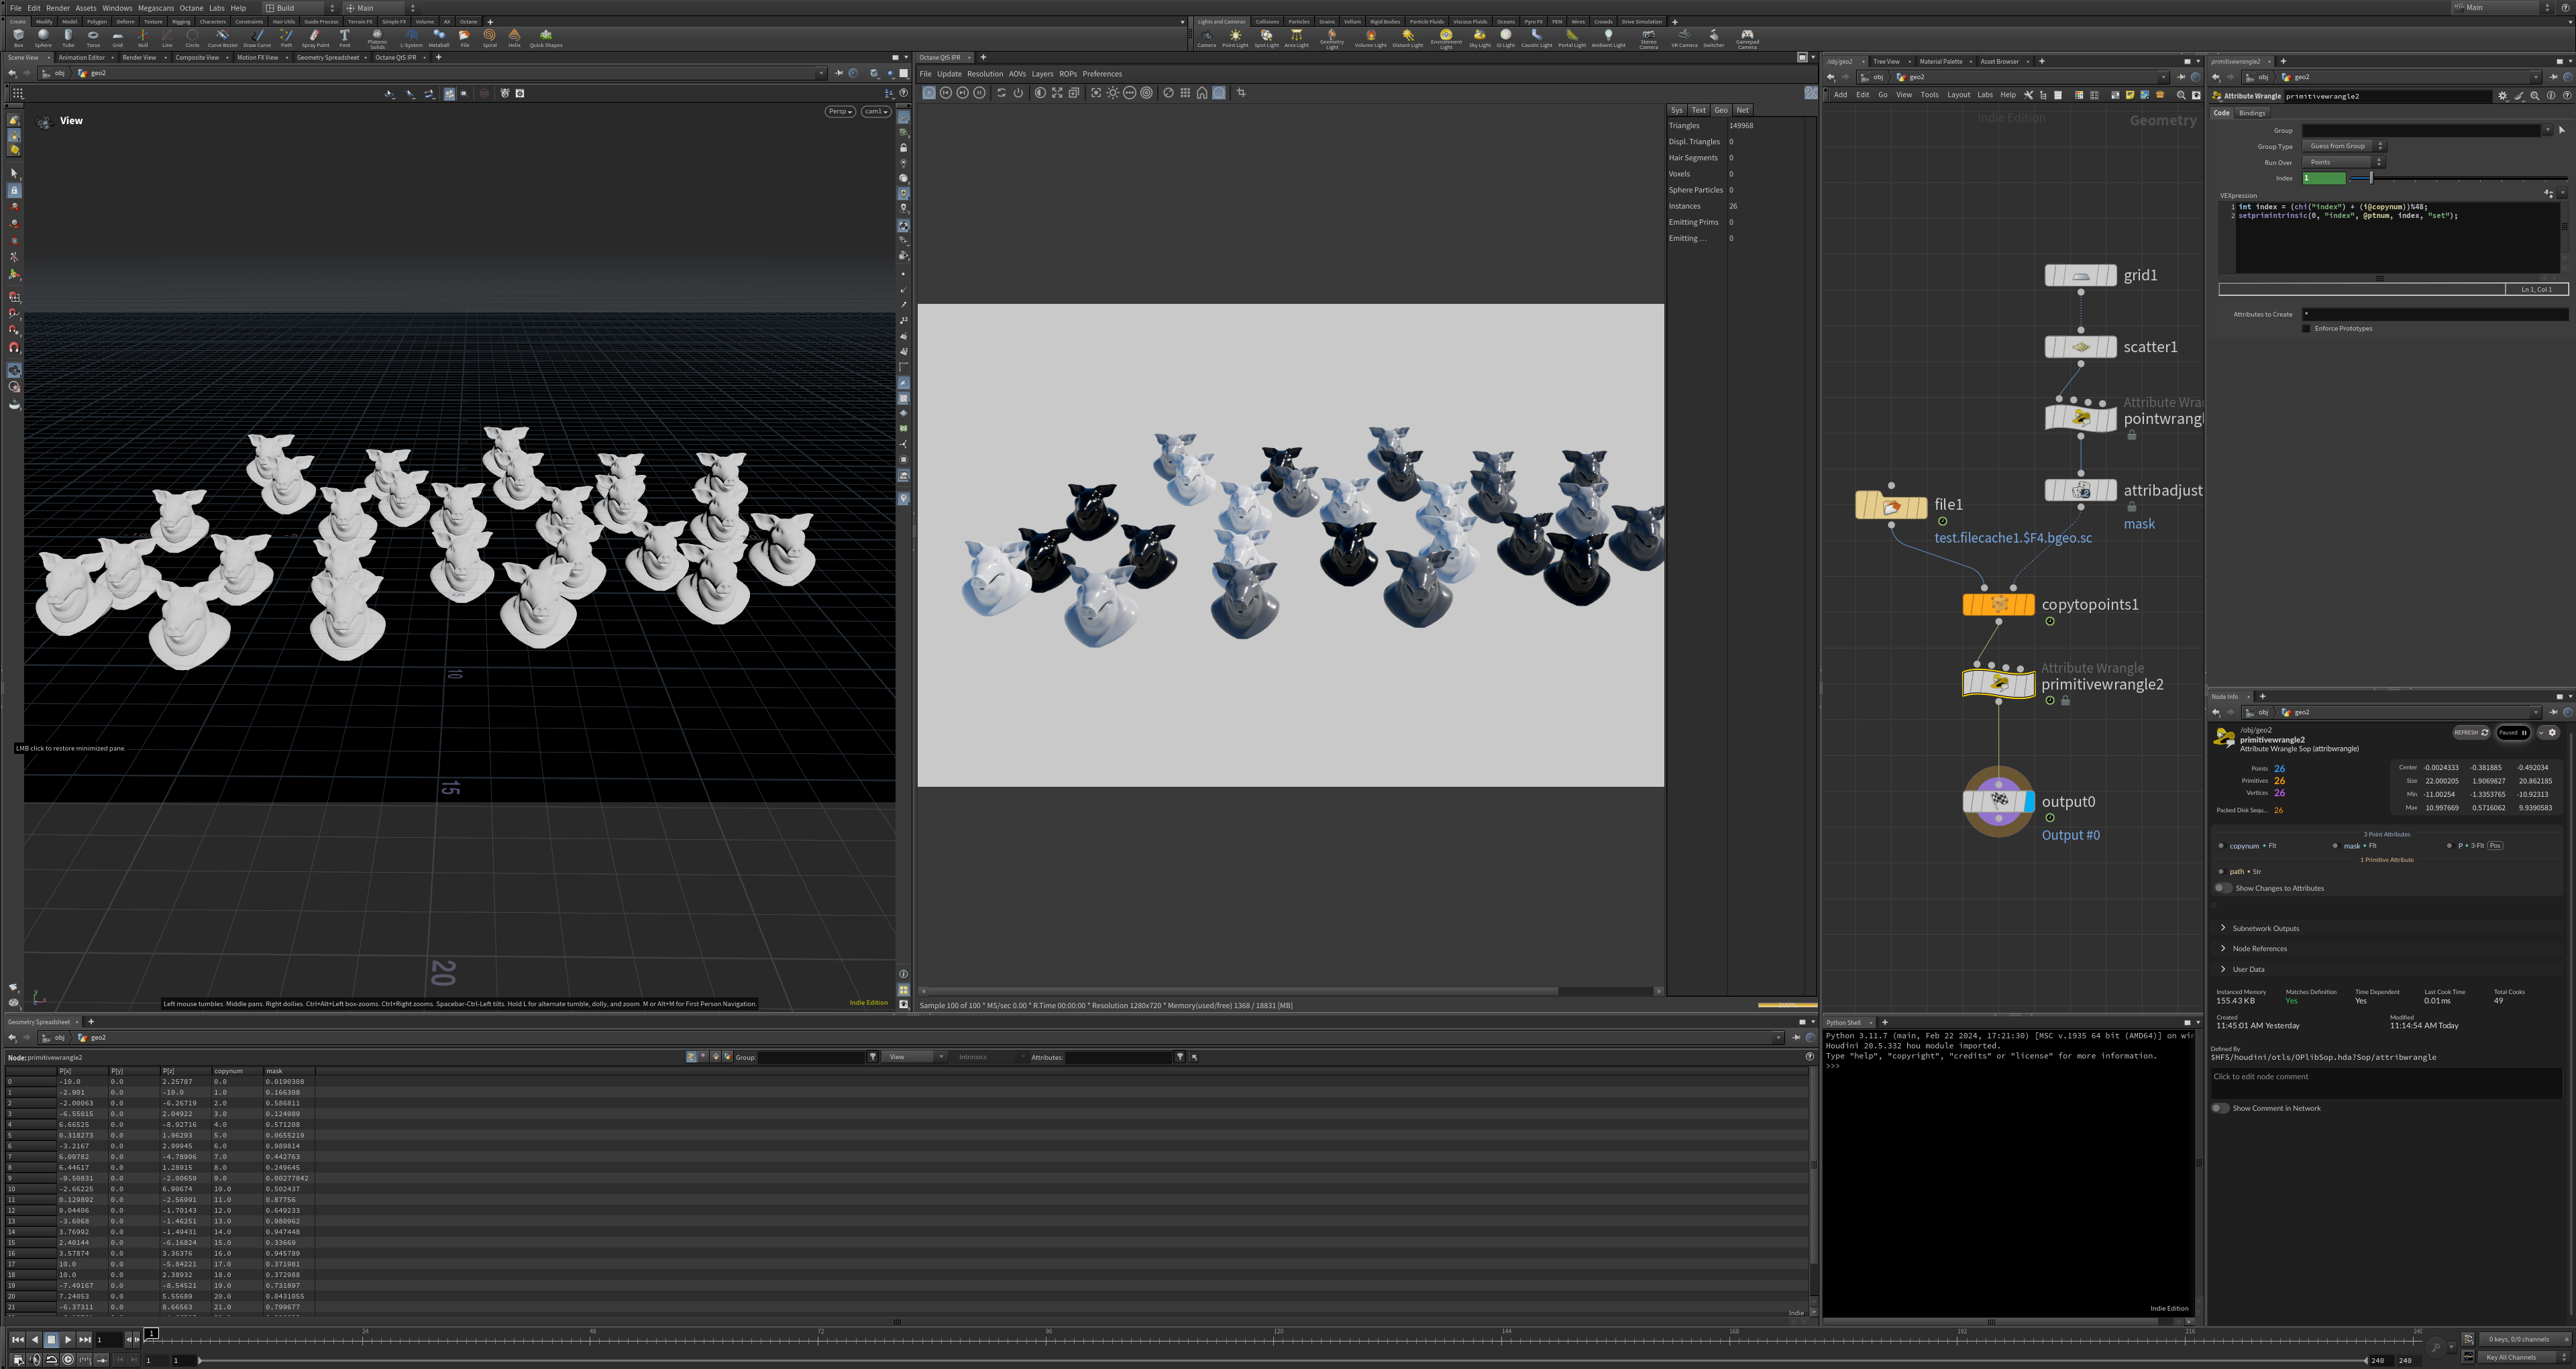The image size is (2576, 1369).
Task: Click the REFRESH button in Node Info
Action: point(2471,732)
